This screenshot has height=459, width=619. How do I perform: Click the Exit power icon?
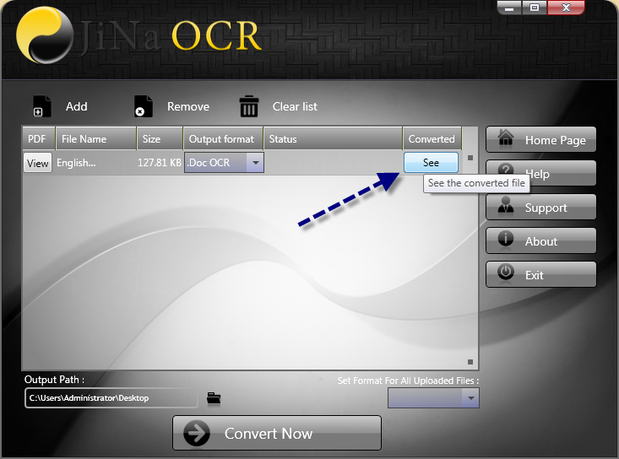point(506,272)
